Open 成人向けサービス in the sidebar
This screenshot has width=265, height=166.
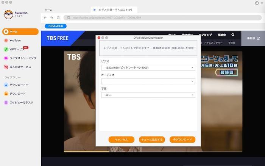point(17,67)
